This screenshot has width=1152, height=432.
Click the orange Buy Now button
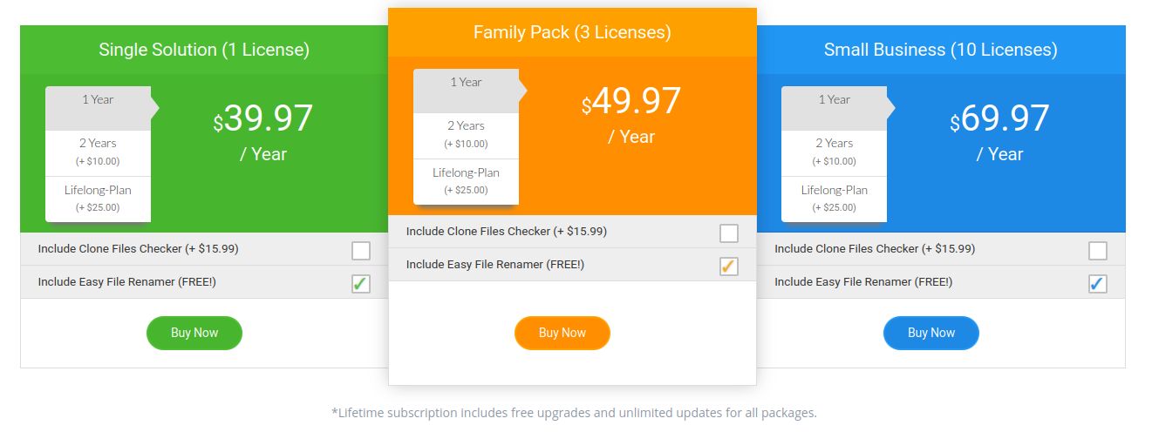562,333
